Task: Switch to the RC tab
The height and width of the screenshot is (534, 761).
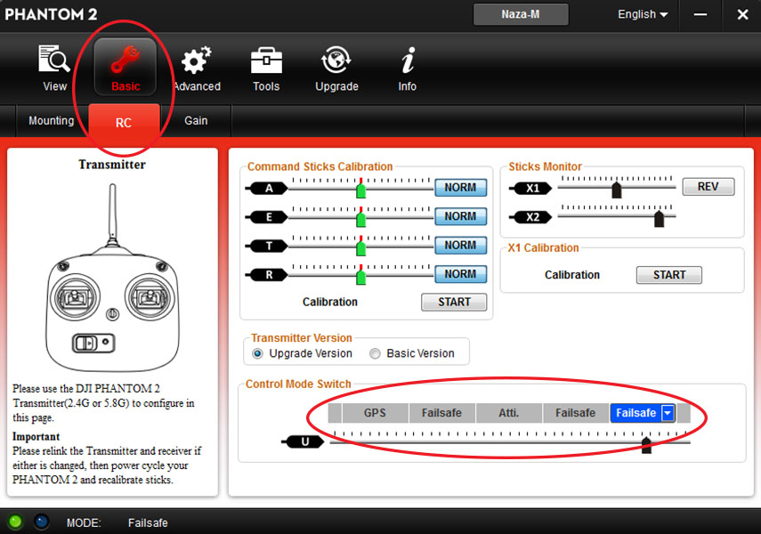Action: pos(124,122)
